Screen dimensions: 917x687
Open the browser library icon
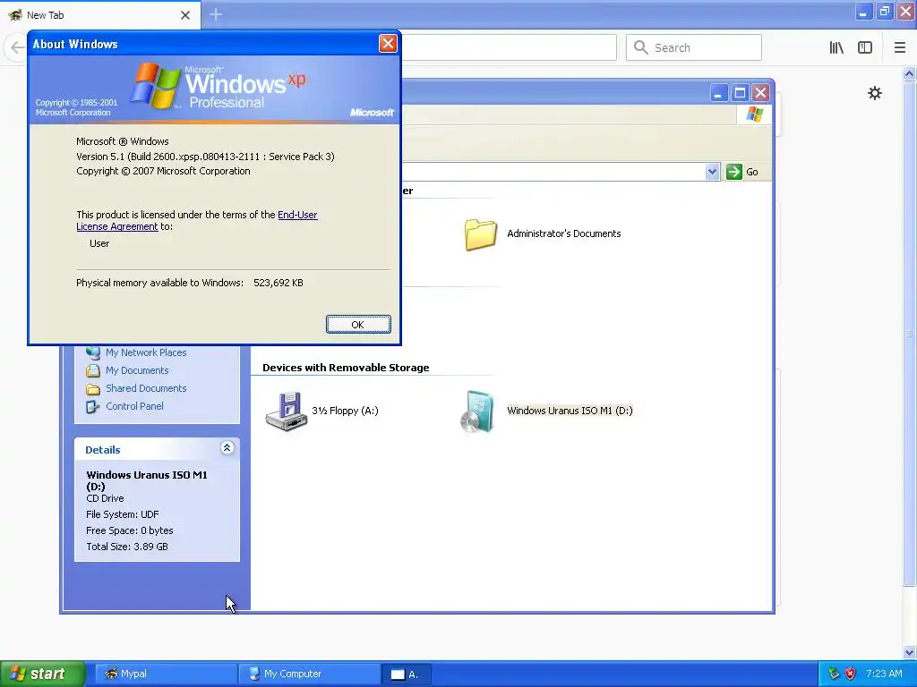tap(836, 47)
